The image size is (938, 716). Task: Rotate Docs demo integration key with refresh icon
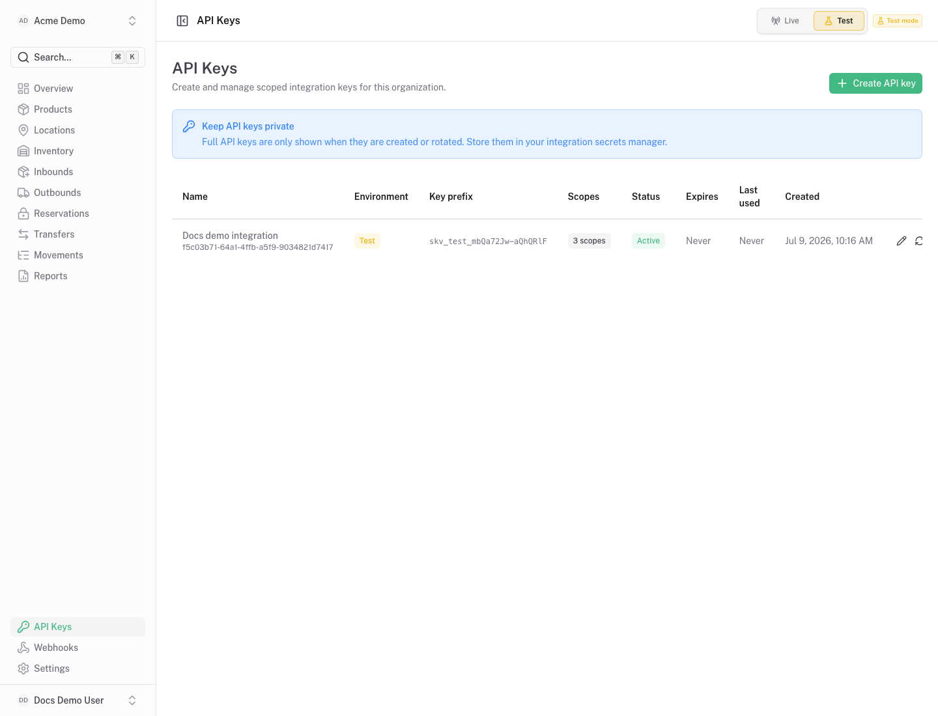pos(918,241)
